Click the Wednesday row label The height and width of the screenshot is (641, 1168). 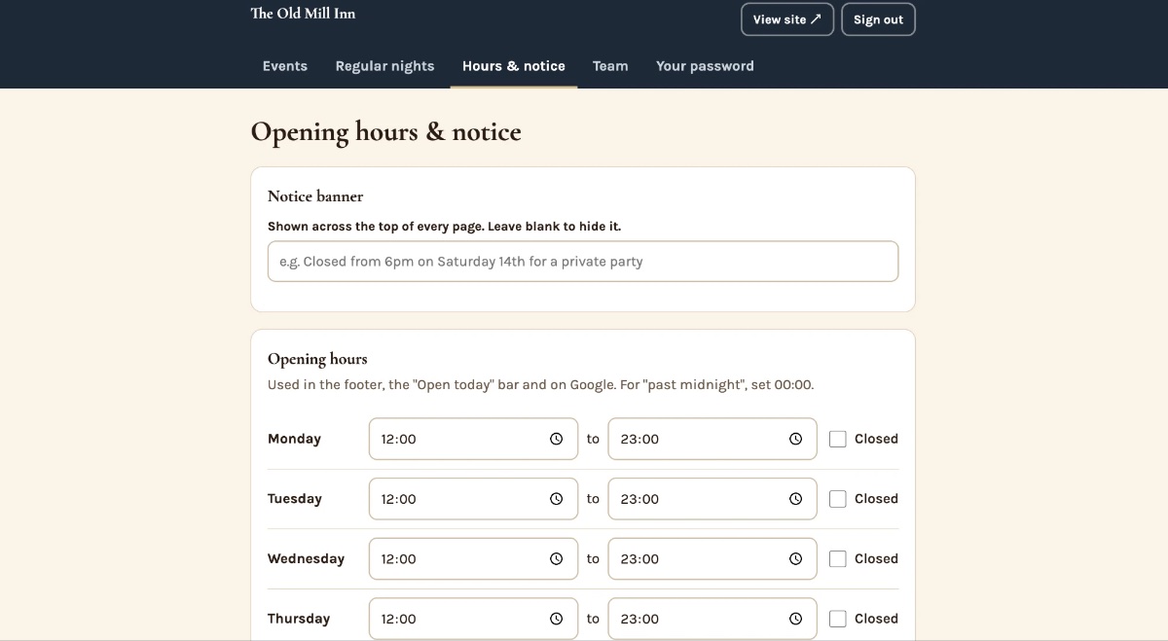click(x=306, y=559)
